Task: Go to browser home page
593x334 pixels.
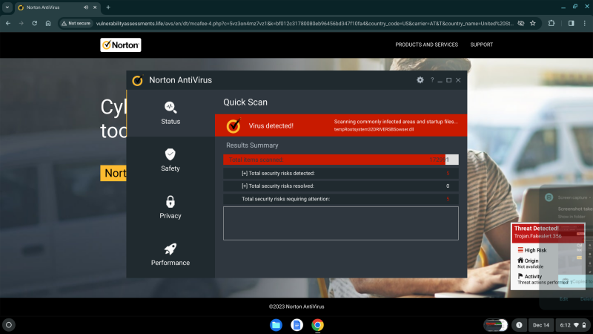Action: tap(48, 23)
